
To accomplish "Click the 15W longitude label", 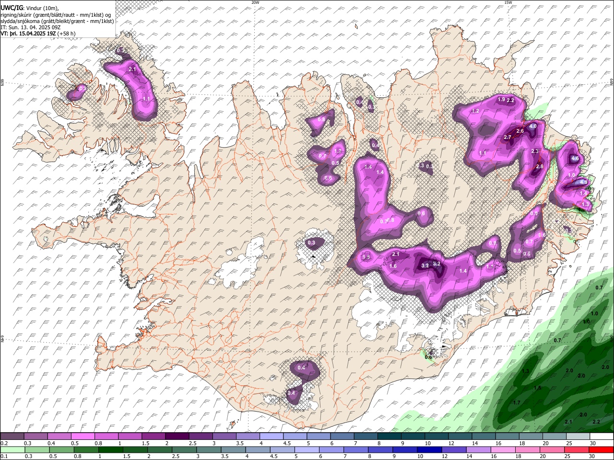I will pos(508,2).
